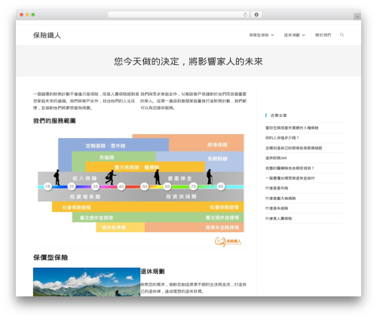The height and width of the screenshot is (319, 377).
Task: Click the 雇主退休金提撥 label on green bar
Action: coord(97,218)
